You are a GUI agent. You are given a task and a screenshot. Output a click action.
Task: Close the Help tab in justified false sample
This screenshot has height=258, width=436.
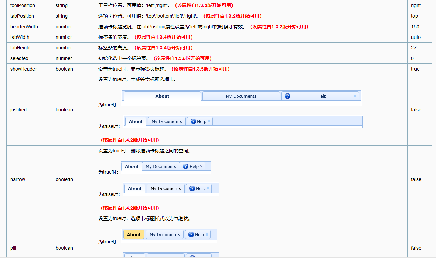(209, 121)
